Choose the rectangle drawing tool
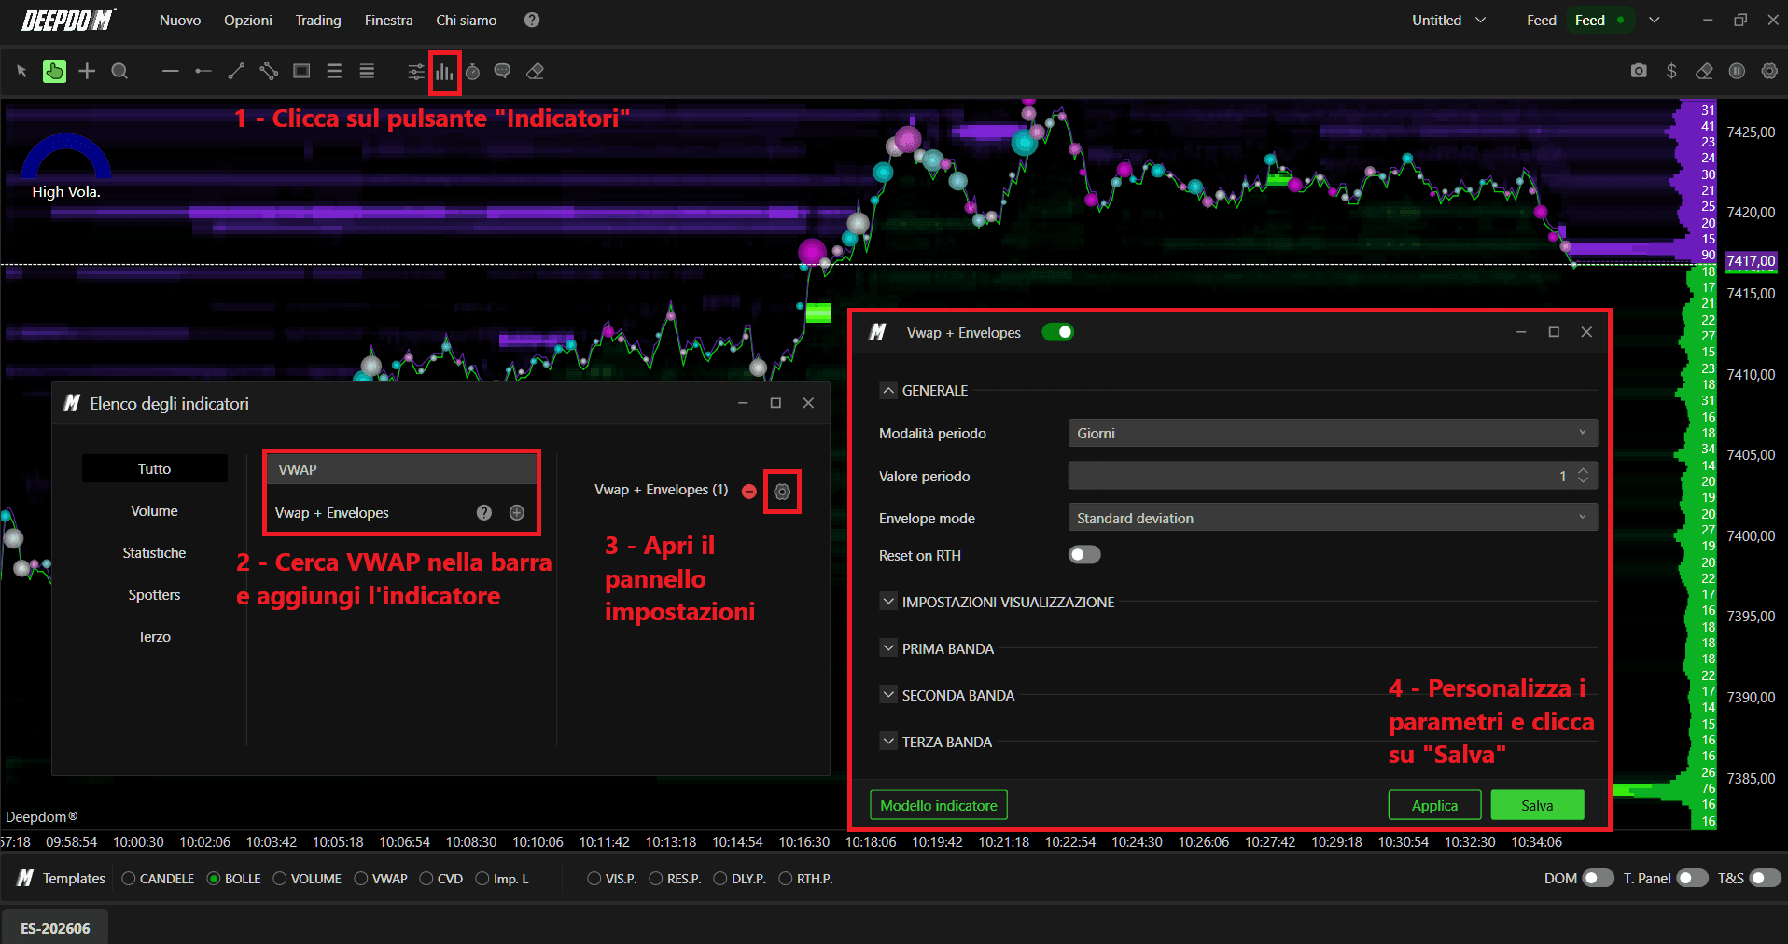Screen dimensions: 1788x944 301,71
